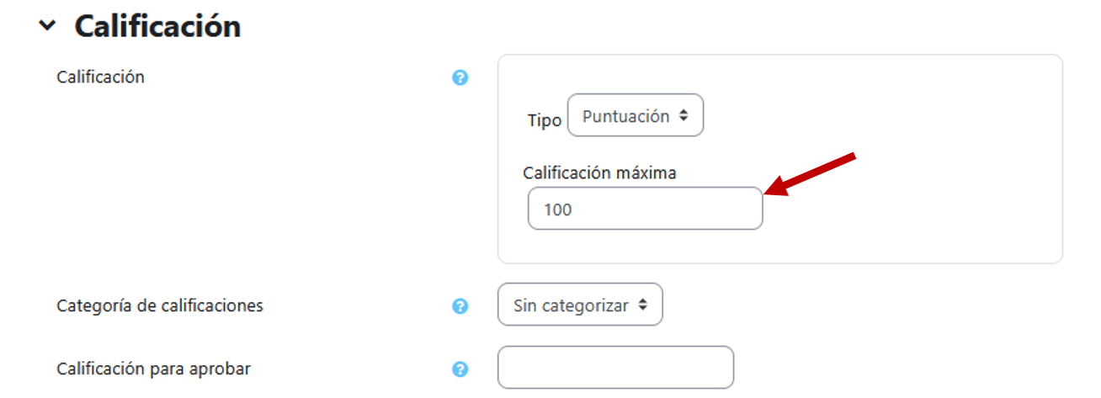1101x398 pixels.
Task: Click the arrows in Sin categorizar selector
Action: pos(643,305)
